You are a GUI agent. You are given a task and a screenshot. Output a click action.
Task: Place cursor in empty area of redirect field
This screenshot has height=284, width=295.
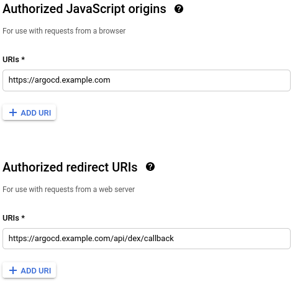tap(232, 239)
